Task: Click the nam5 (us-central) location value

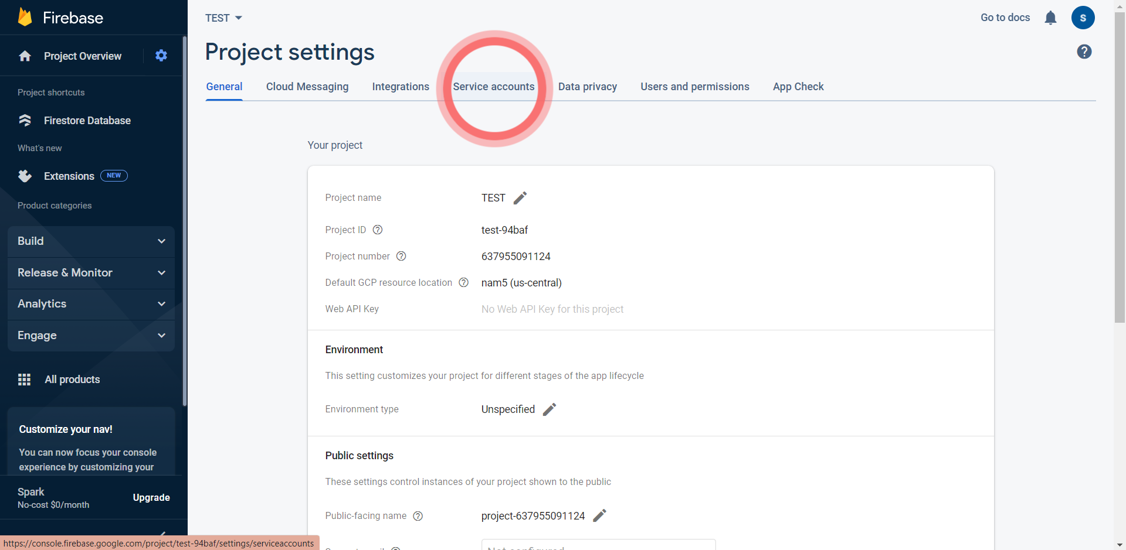Action: click(x=521, y=283)
